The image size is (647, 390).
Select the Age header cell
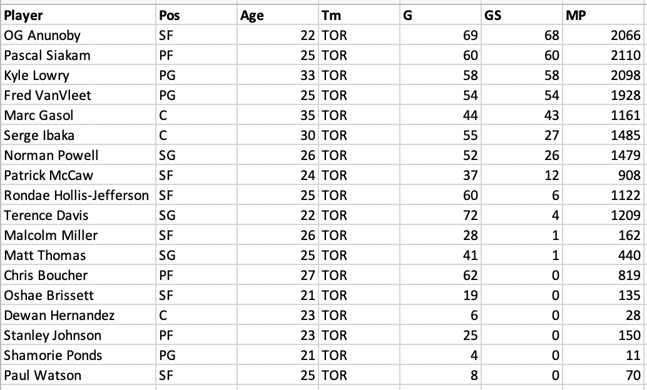(x=278, y=15)
